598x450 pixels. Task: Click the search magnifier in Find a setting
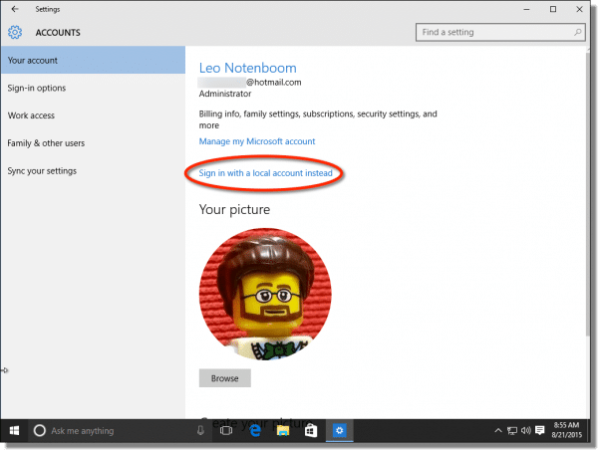pos(577,33)
